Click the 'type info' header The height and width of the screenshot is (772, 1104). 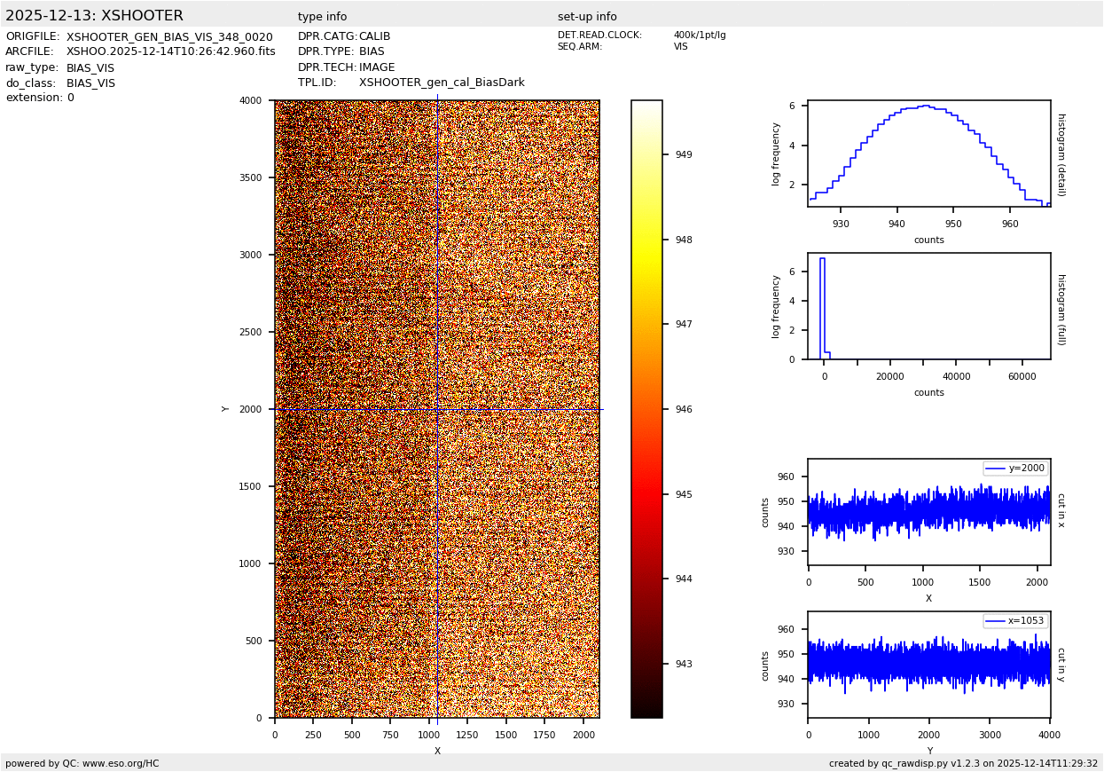pyautogui.click(x=322, y=17)
